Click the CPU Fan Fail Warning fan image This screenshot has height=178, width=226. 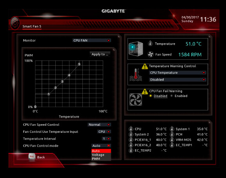click(x=136, y=99)
